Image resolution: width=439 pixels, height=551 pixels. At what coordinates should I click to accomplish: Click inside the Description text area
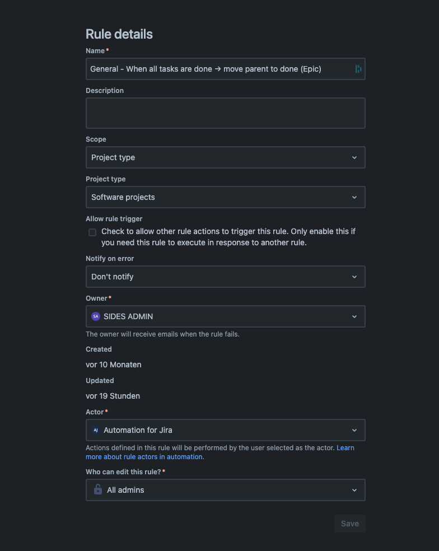pyautogui.click(x=225, y=113)
